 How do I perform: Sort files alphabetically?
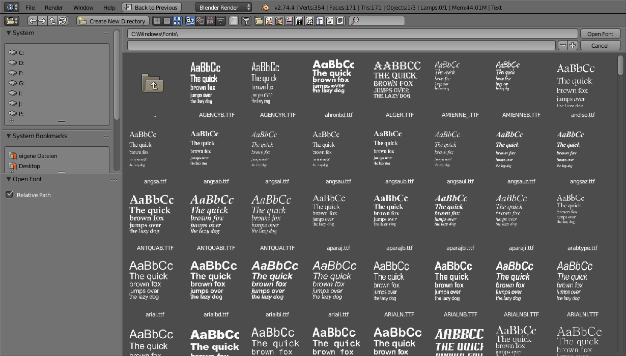[190, 21]
